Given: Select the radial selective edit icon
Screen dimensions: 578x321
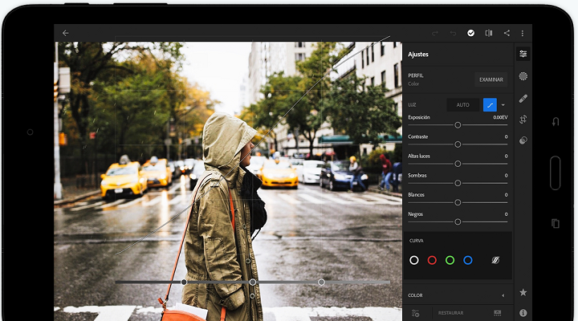Looking at the screenshot, I should 523,76.
